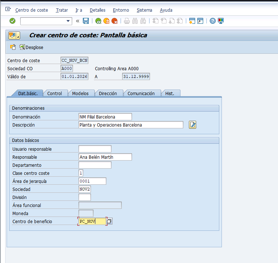Click the title bar services icon button
The image size is (278, 263).
[14, 35]
